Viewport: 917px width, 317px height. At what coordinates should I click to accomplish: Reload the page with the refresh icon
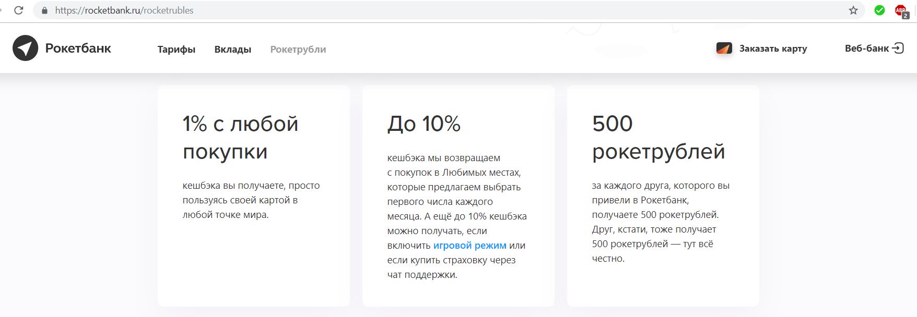[x=19, y=10]
